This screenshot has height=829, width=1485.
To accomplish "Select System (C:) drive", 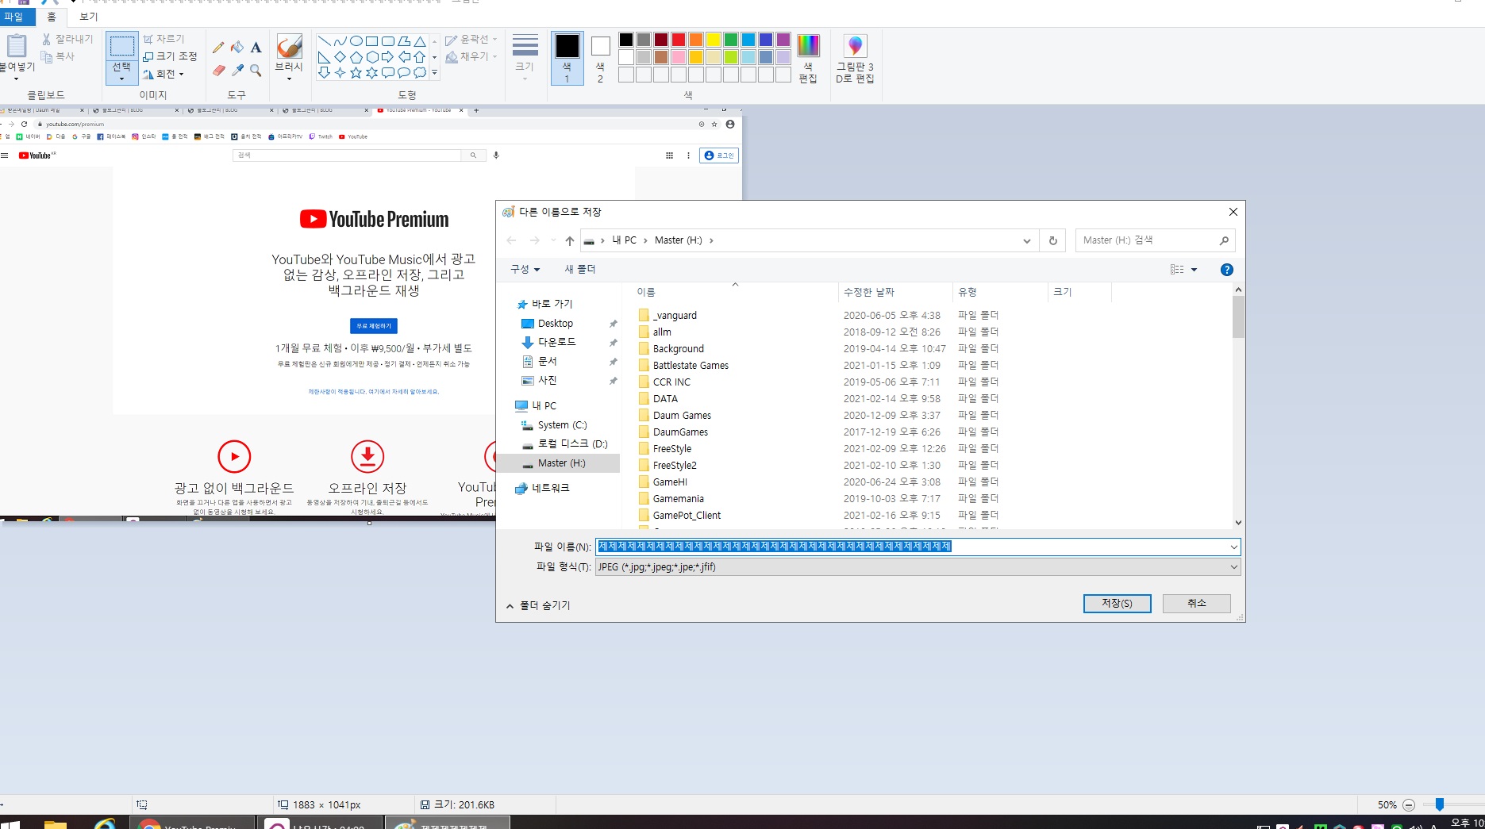I will pyautogui.click(x=562, y=425).
